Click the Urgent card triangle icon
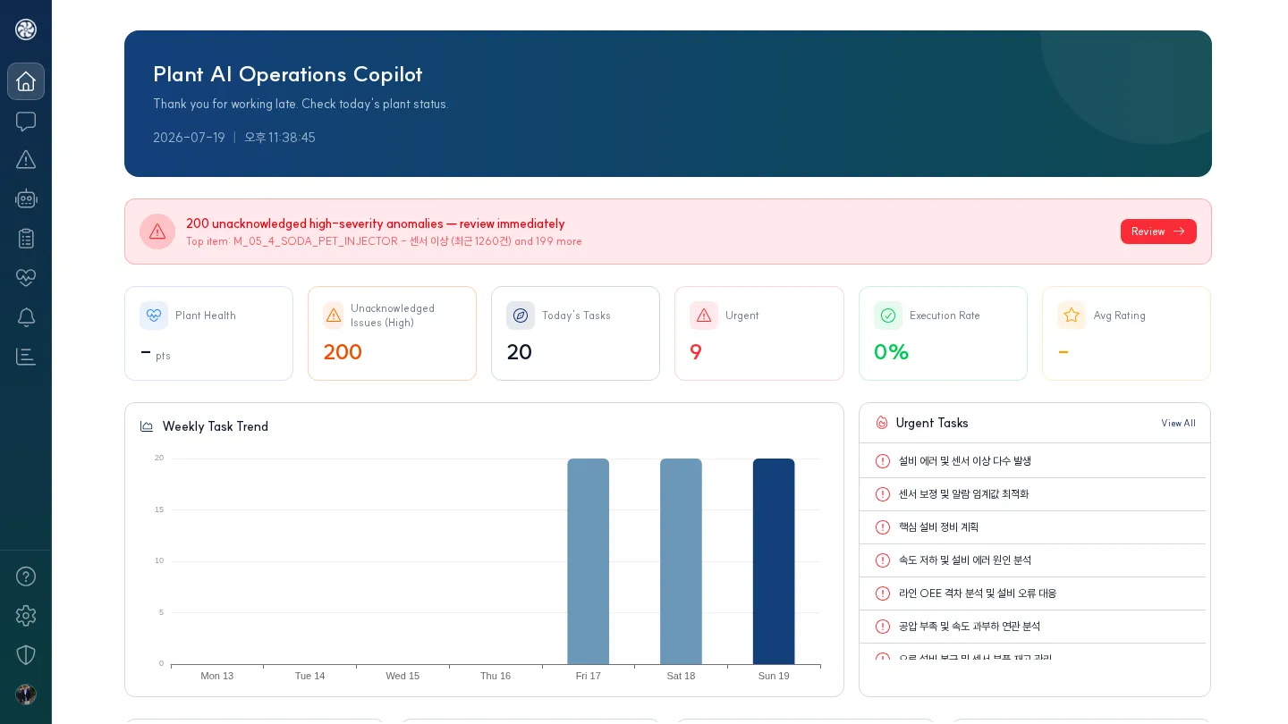This screenshot has height=724, width=1288. tap(704, 316)
